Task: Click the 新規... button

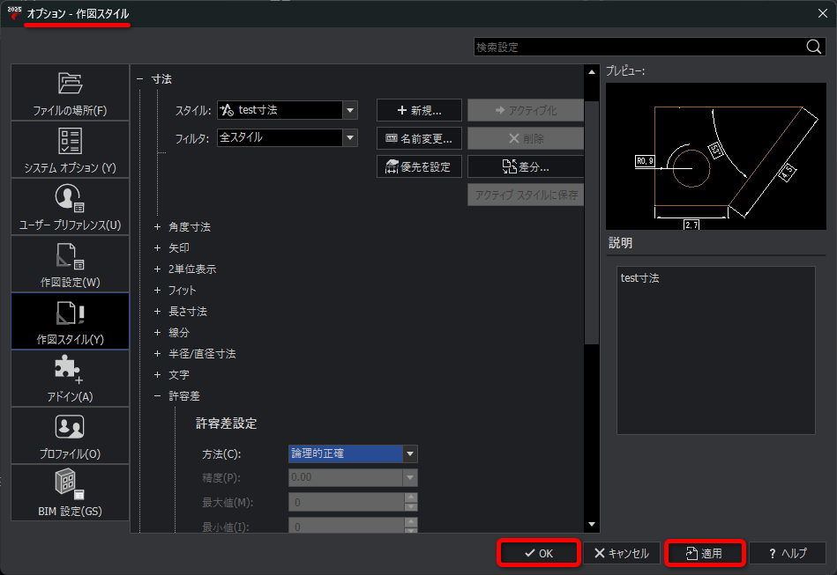Action: pyautogui.click(x=419, y=110)
